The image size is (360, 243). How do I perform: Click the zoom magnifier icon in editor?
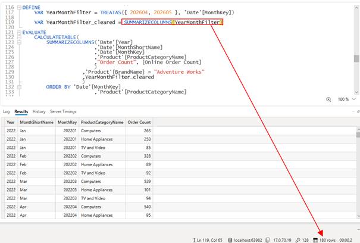[328, 99]
